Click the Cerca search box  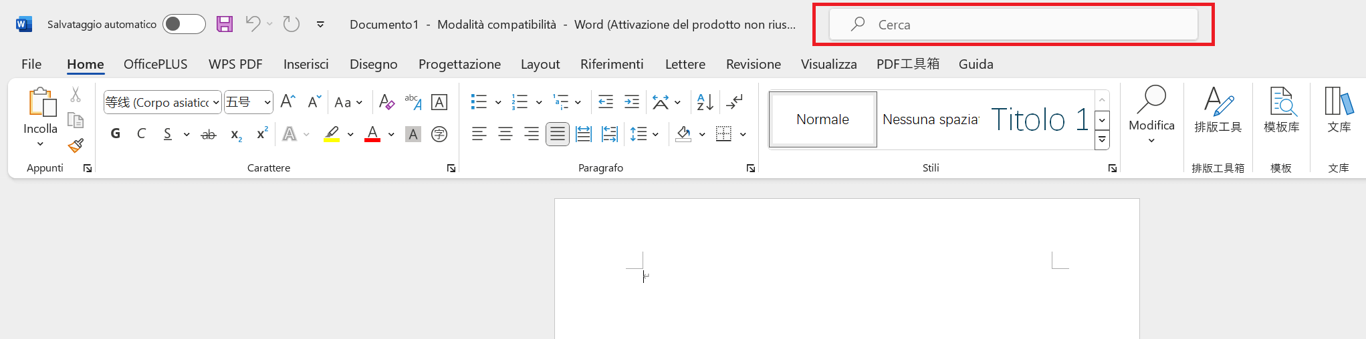click(1014, 25)
